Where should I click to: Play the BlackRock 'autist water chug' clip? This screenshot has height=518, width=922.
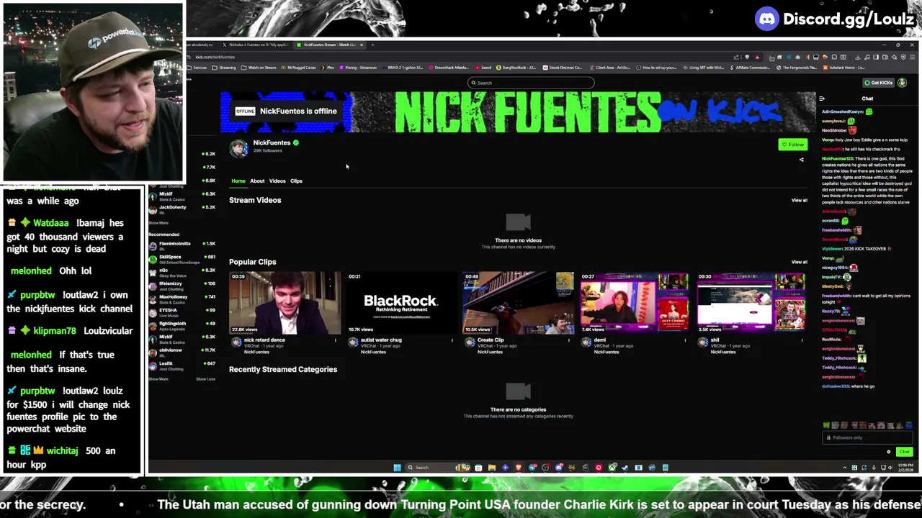point(401,303)
